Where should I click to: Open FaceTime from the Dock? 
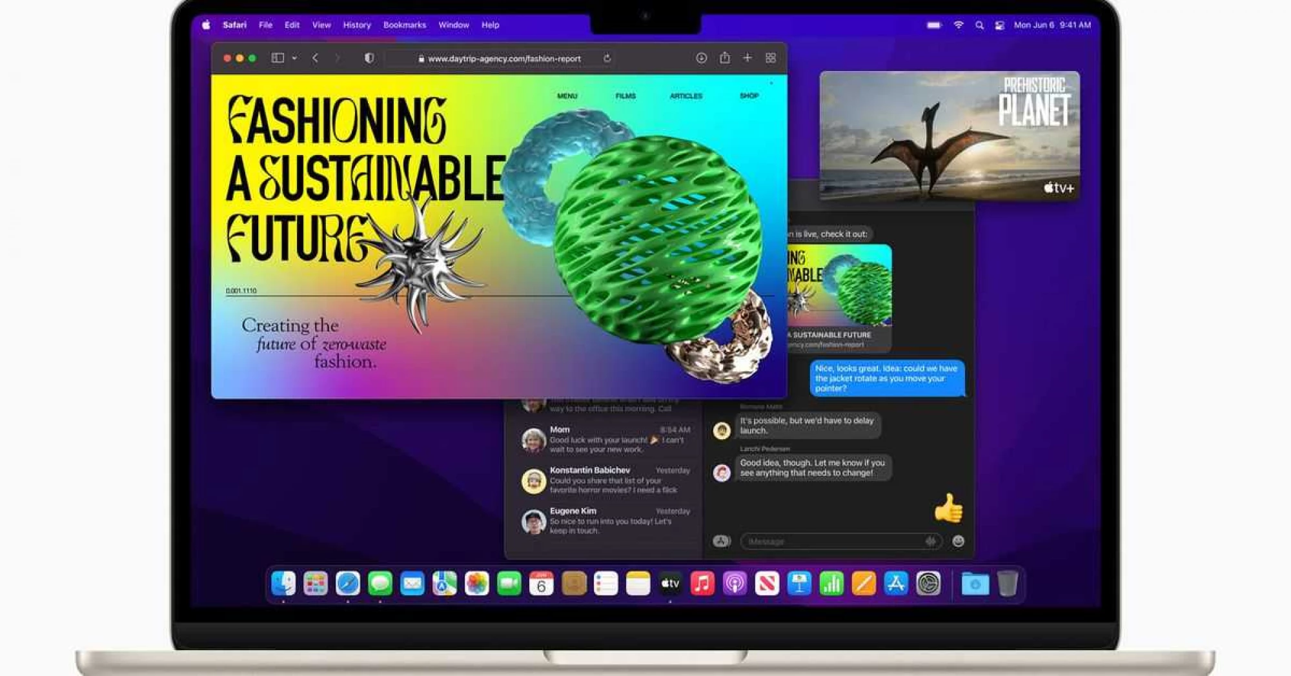[509, 584]
